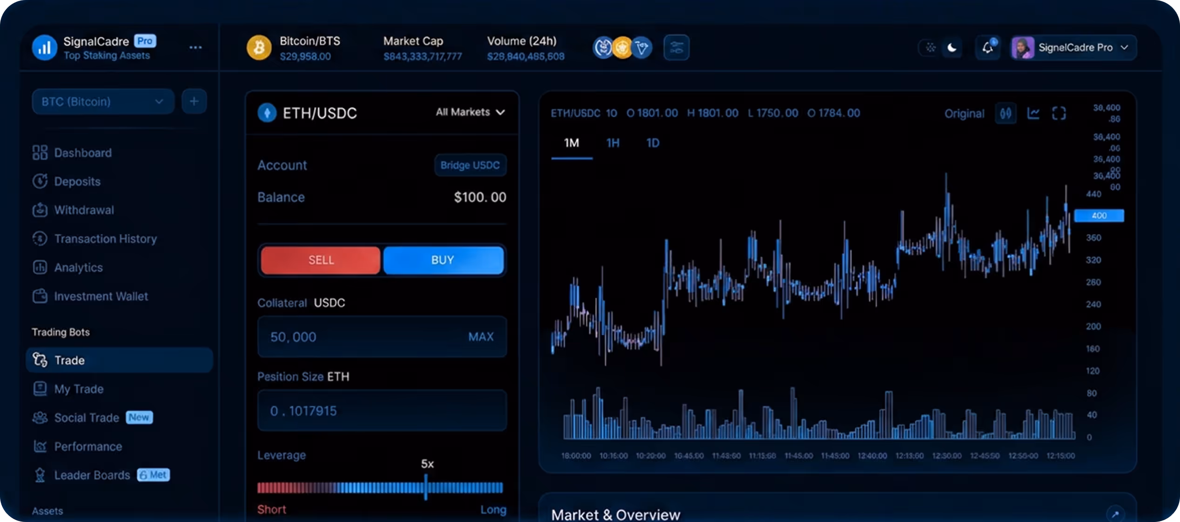Open Leader Boards in the sidebar
The height and width of the screenshot is (522, 1180).
(x=81, y=475)
